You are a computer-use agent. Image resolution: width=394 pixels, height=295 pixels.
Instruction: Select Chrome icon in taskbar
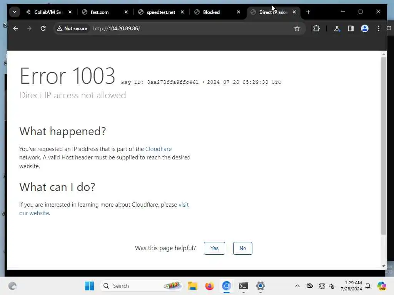pyautogui.click(x=226, y=286)
